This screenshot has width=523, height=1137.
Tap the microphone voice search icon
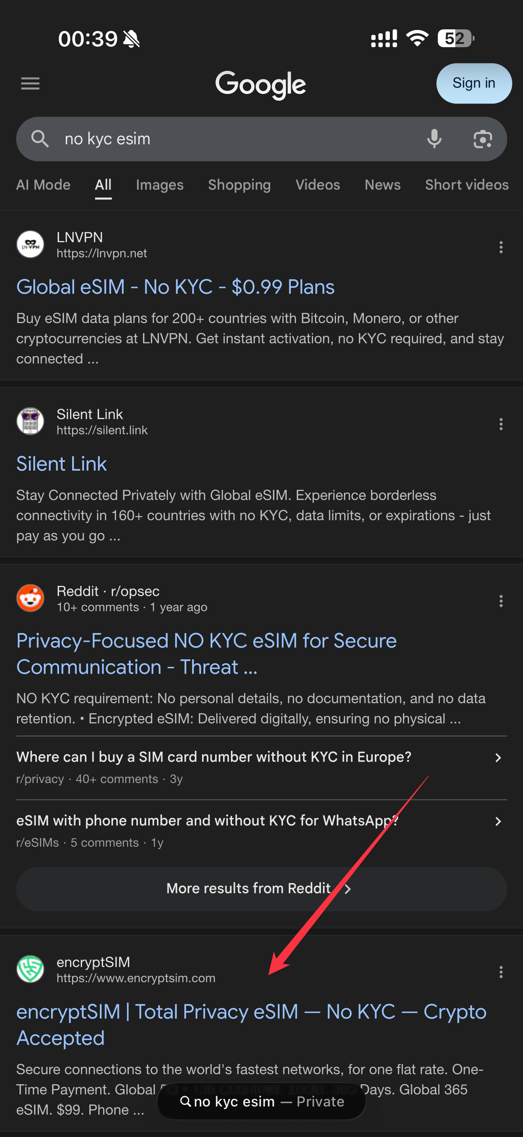[434, 139]
